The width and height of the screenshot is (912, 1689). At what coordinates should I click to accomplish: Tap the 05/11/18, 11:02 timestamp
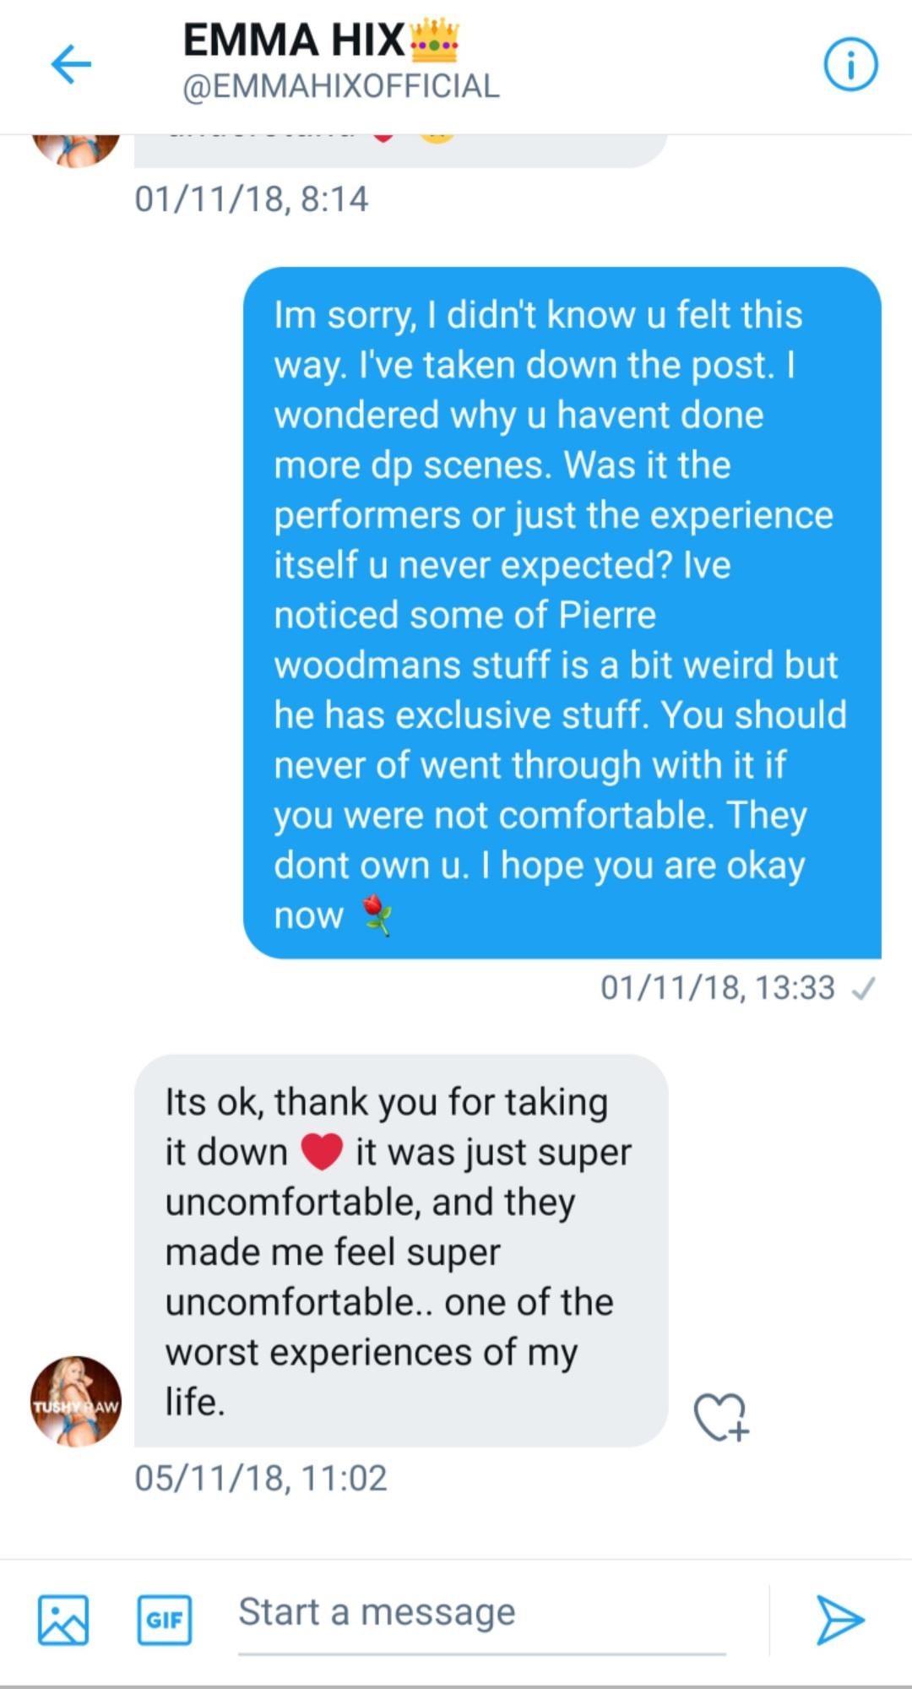[261, 1478]
